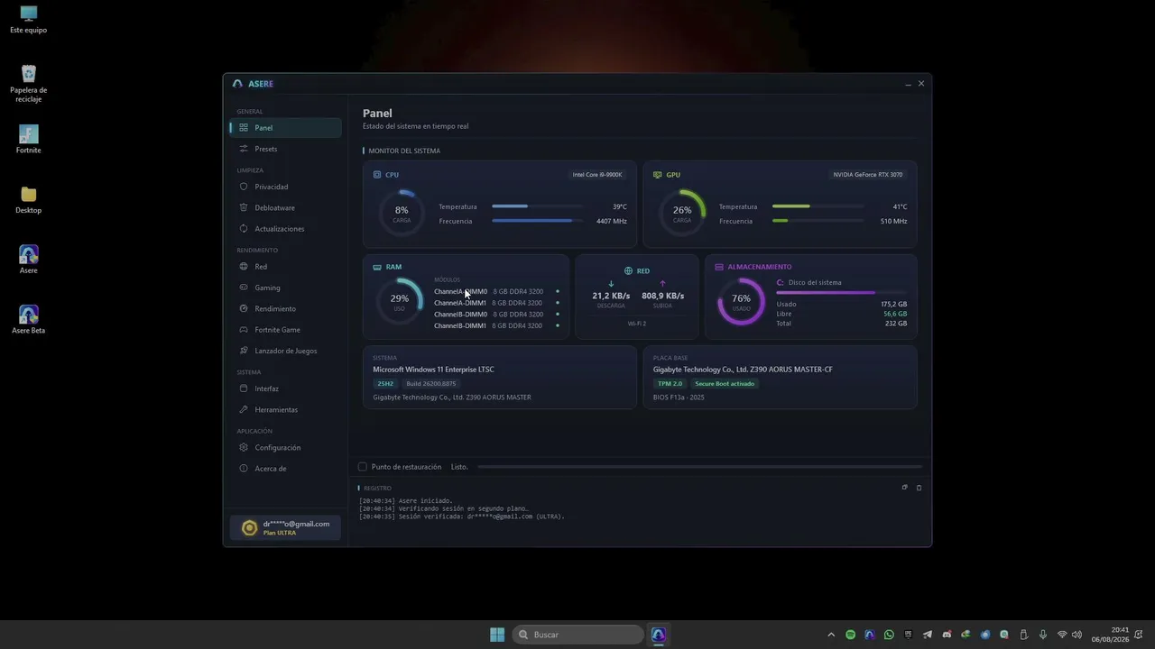The width and height of the screenshot is (1155, 649).
Task: Click the Fortnite Game gamepad icon
Action: 244,330
